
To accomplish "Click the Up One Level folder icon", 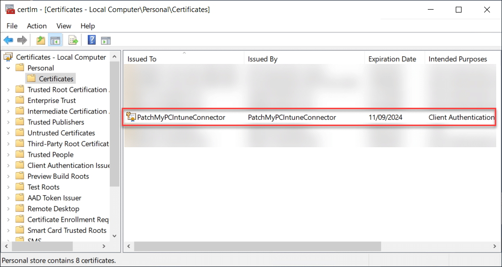I will pyautogui.click(x=41, y=40).
